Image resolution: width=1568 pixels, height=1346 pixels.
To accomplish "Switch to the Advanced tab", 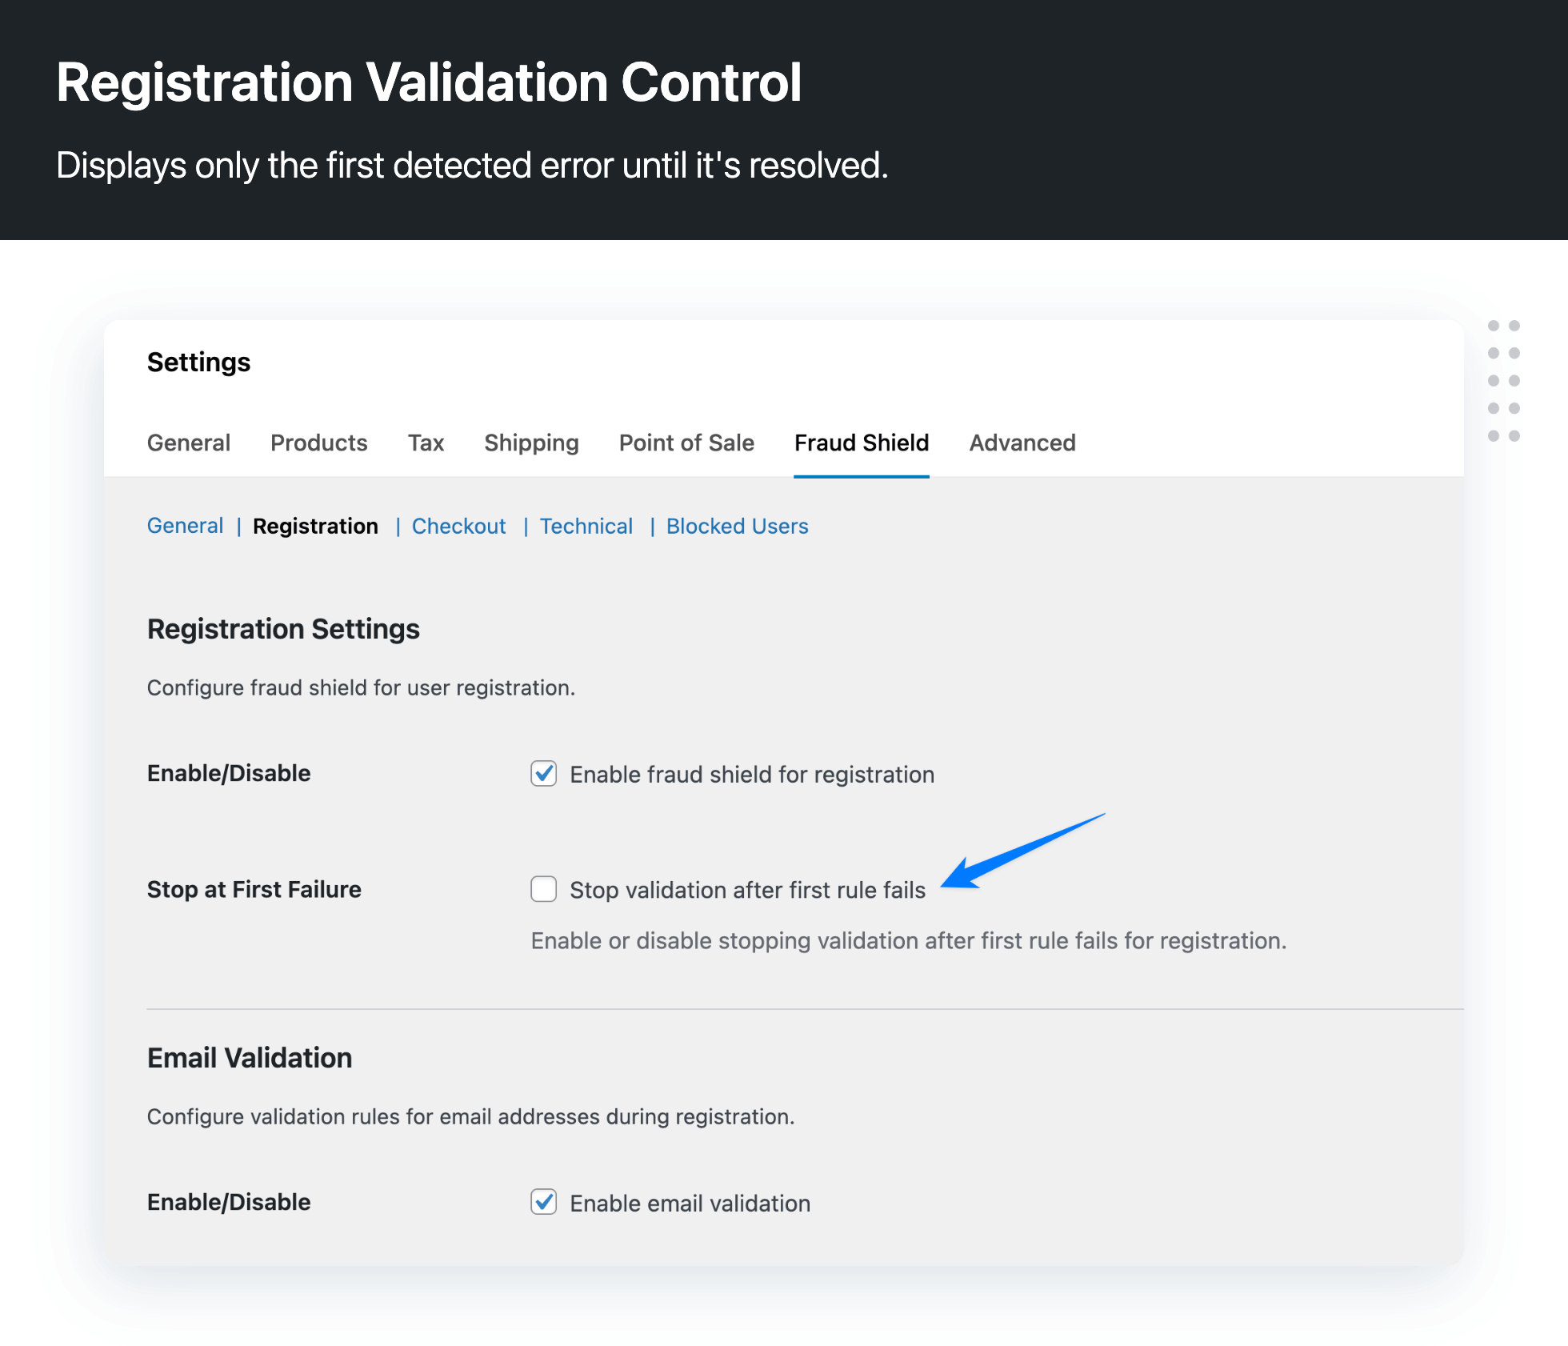I will tap(1022, 443).
